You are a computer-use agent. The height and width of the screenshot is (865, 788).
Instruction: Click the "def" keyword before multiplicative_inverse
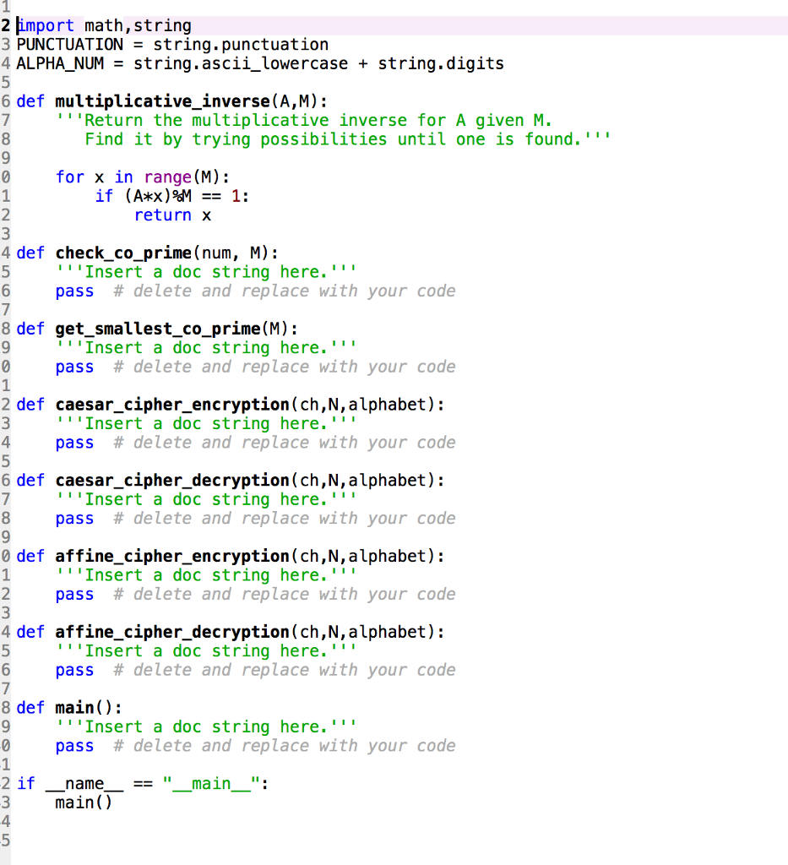[30, 101]
